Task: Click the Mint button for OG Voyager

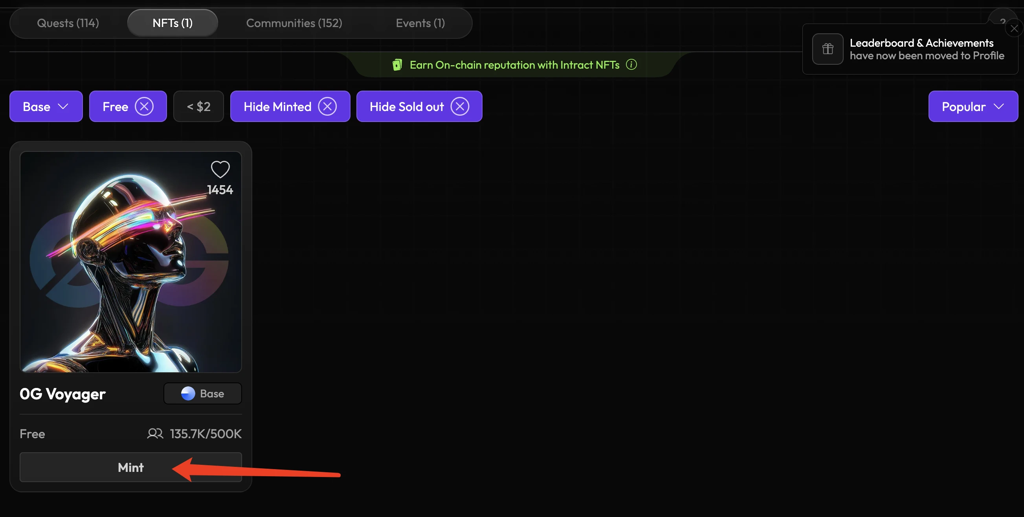Action: click(x=131, y=467)
